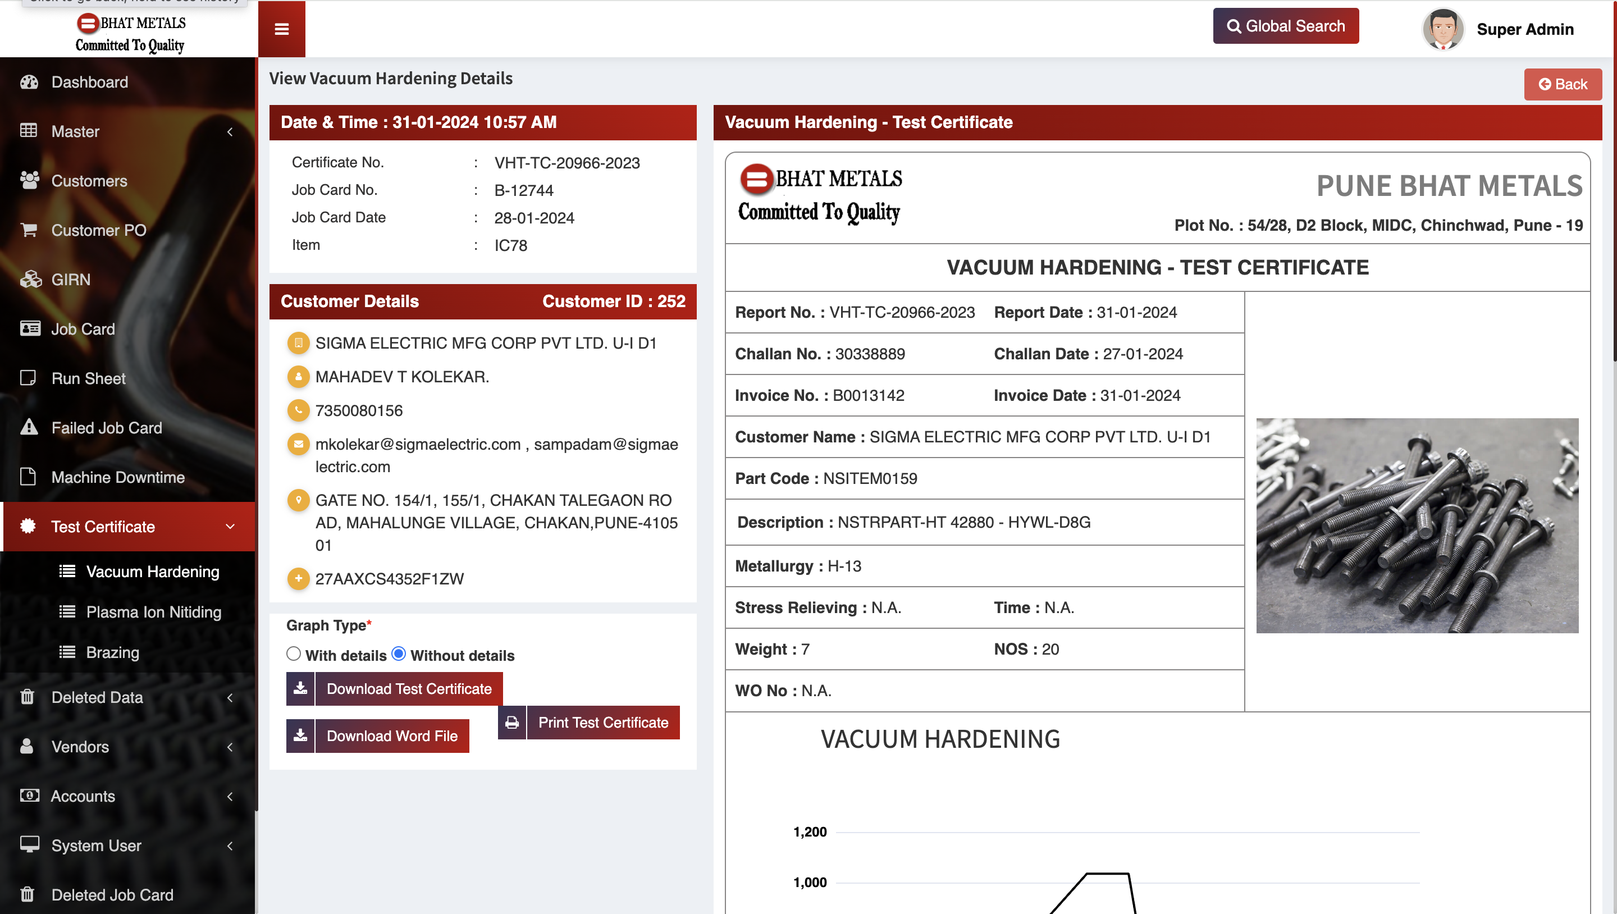
Task: Click the Failed Job Card warning icon
Action: point(29,427)
